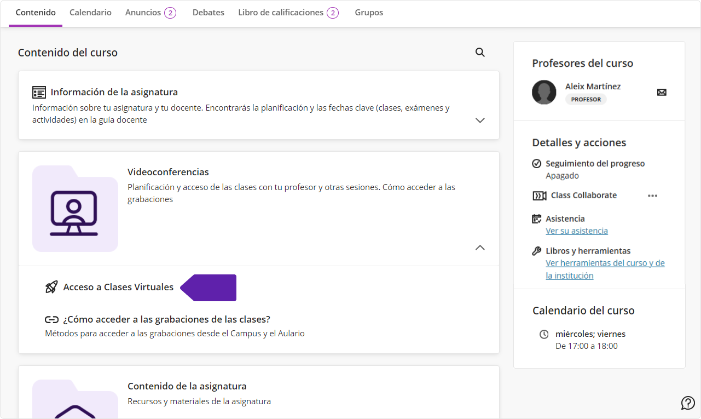The height and width of the screenshot is (419, 701).
Task: Click 'Métodos para acceder a las grabaciones' description
Action: 175,333
